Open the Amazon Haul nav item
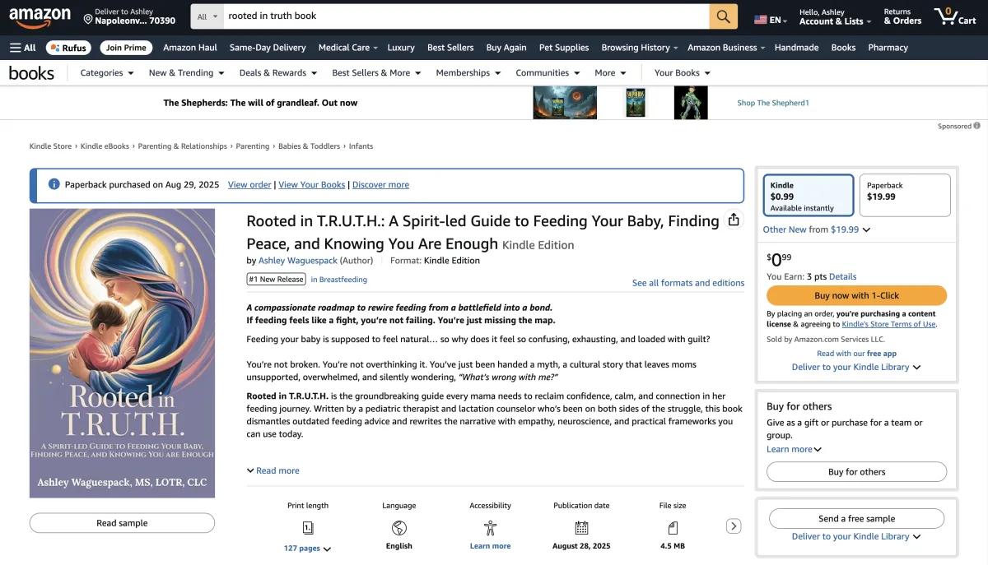Viewport: 988px width, 565px height. (x=190, y=48)
